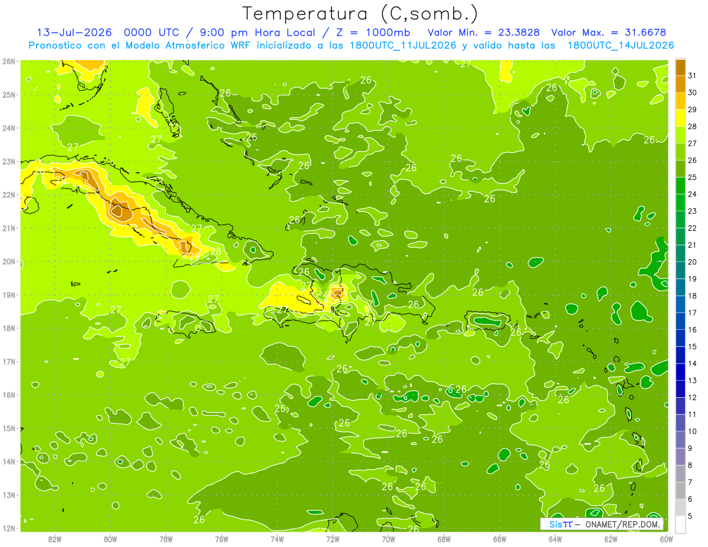The height and width of the screenshot is (547, 708).
Task: Click the longitude axis label "62W"
Action: coord(611,538)
